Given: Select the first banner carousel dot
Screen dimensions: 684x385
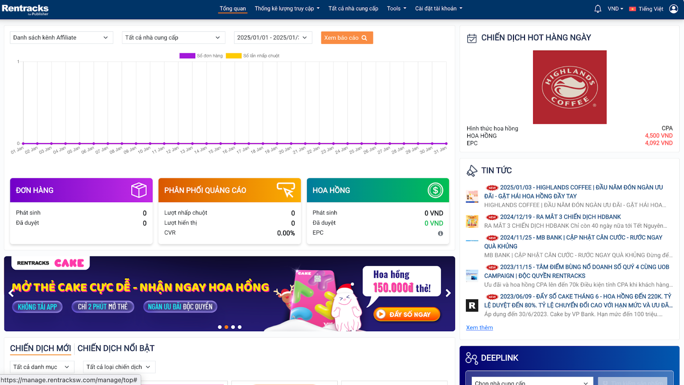Looking at the screenshot, I should point(220,327).
